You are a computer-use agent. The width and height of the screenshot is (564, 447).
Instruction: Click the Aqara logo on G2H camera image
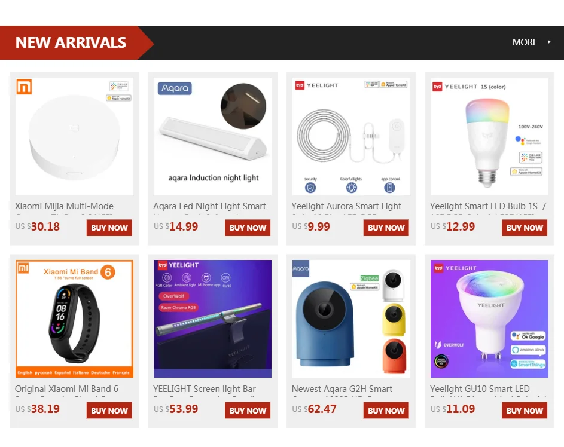click(301, 268)
